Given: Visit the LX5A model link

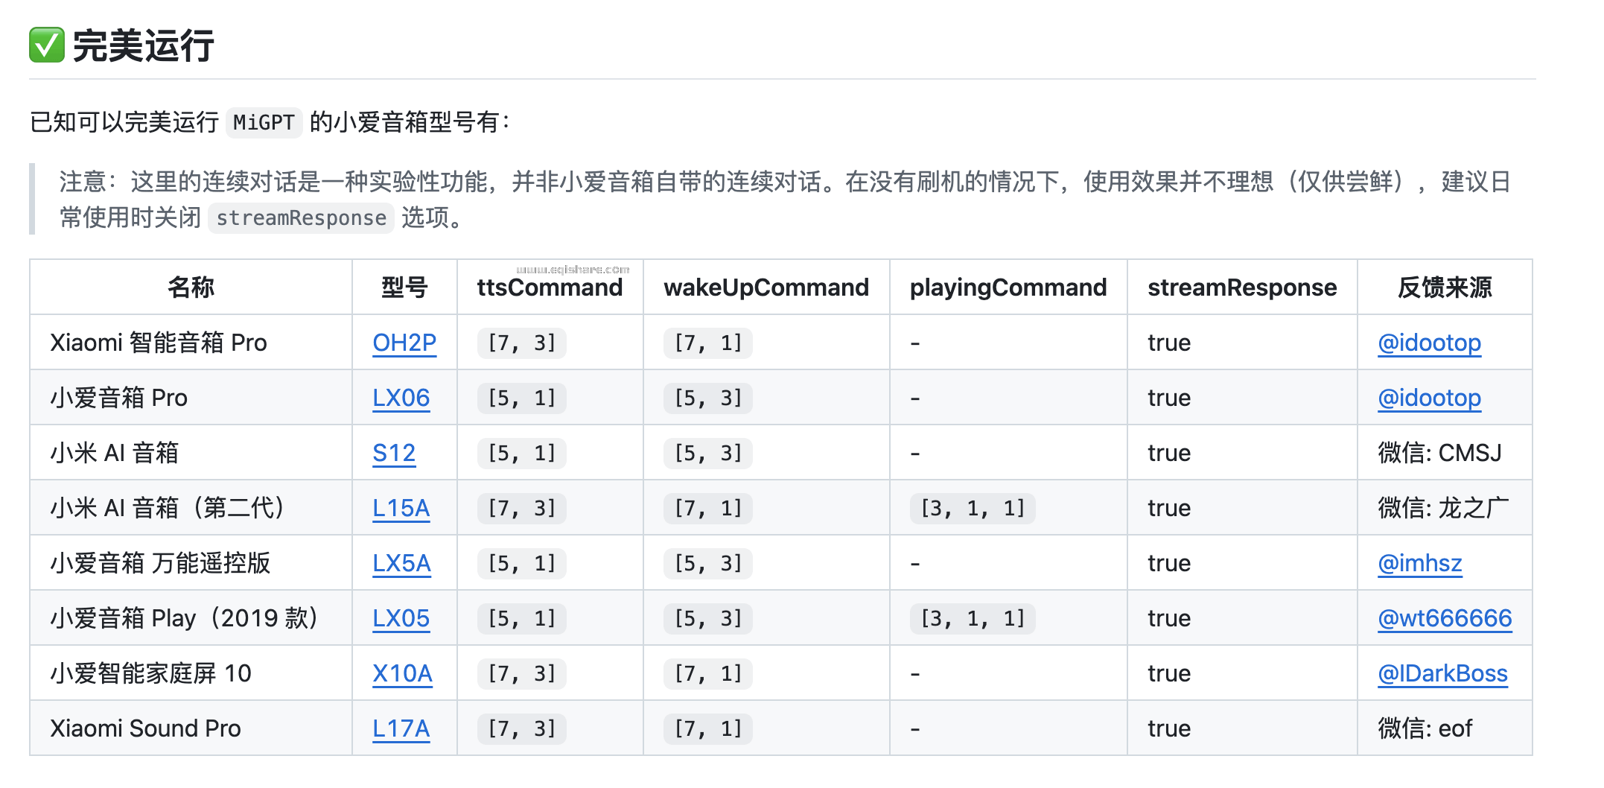Looking at the screenshot, I should coord(401,563).
